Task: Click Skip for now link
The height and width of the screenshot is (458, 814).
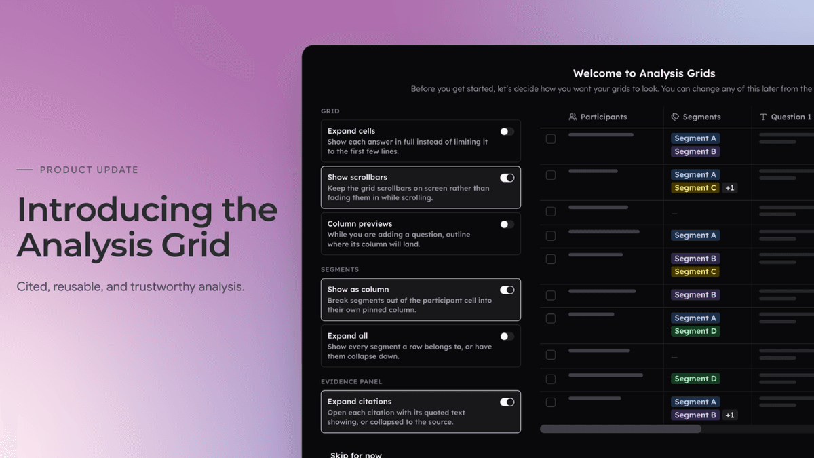Action: coord(356,454)
